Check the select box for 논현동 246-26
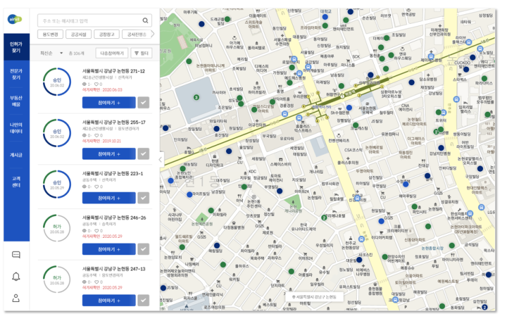 [x=143, y=249]
